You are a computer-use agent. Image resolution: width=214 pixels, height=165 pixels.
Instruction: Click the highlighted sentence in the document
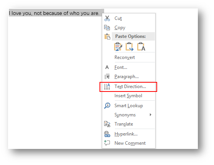tap(54, 13)
